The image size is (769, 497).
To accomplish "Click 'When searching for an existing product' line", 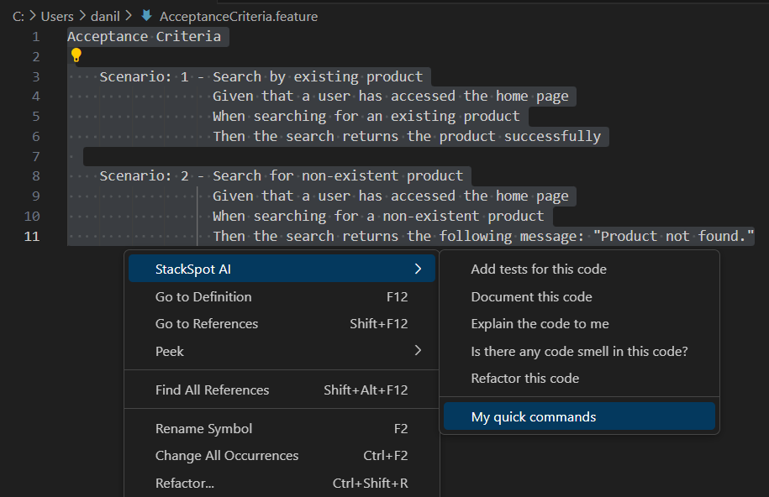I will (x=366, y=116).
